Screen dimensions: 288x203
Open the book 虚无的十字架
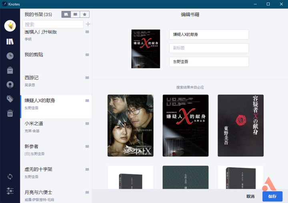pos(56,175)
